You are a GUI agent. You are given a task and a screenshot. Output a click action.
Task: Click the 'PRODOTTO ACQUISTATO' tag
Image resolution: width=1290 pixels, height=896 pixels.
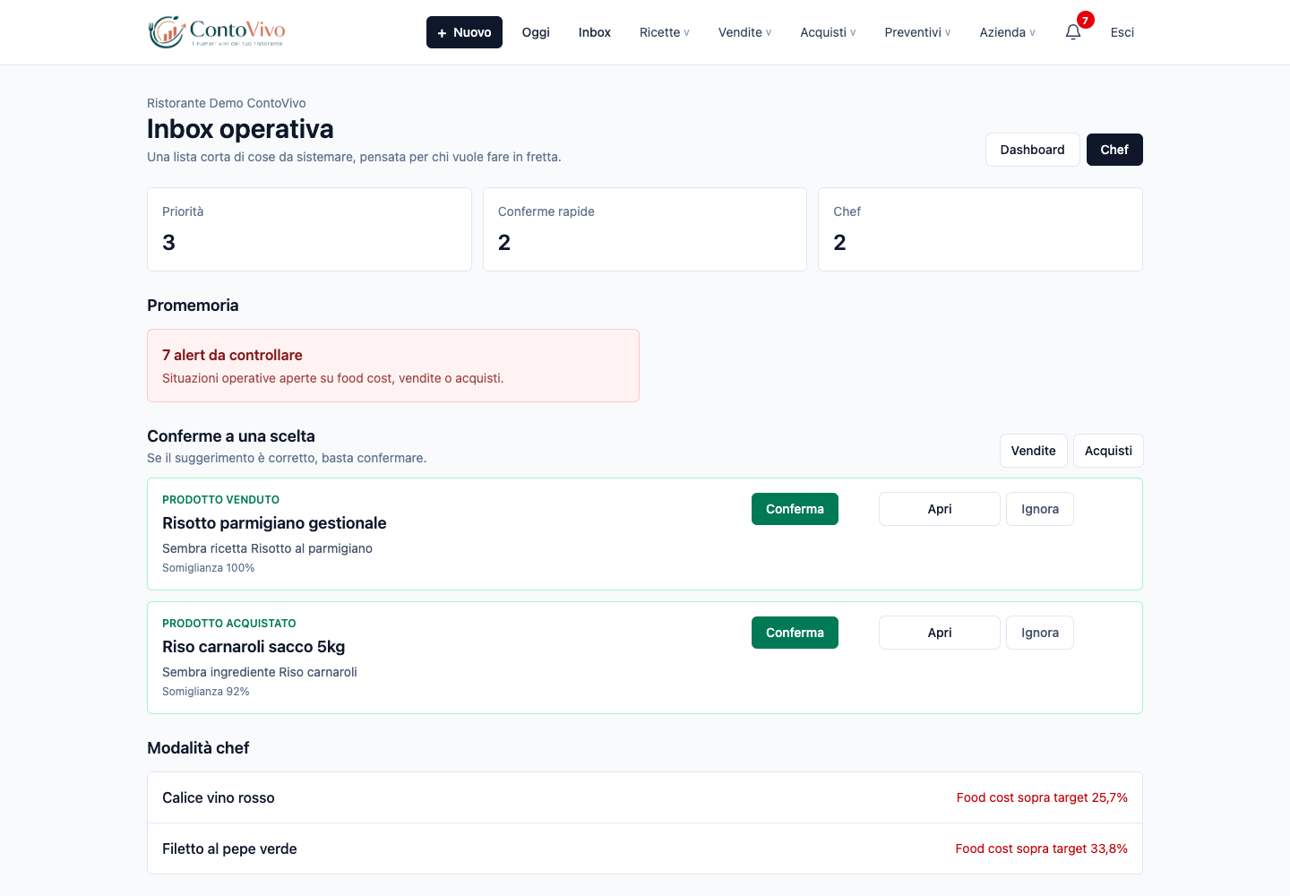229,624
